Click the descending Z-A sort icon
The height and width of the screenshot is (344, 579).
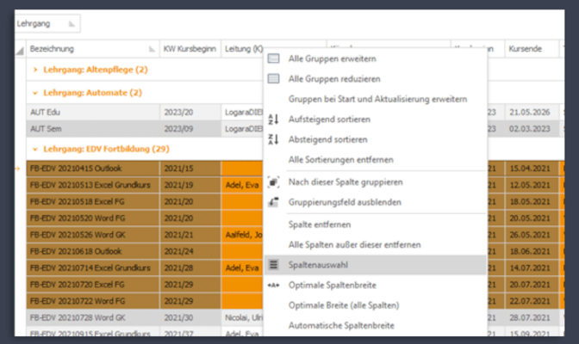point(273,139)
